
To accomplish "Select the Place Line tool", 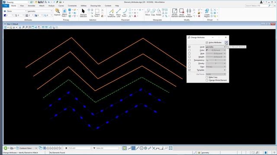I will pos(118,13).
